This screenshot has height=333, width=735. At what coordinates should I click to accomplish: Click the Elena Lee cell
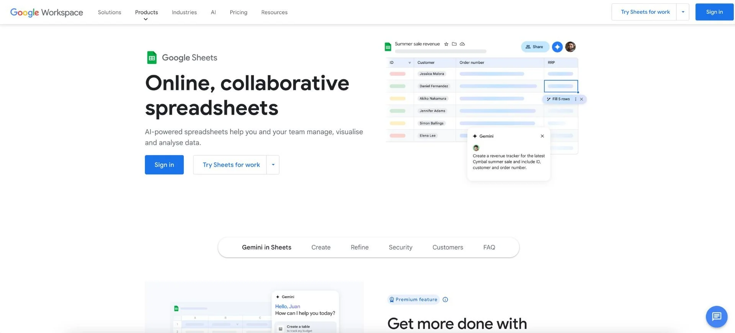pyautogui.click(x=428, y=136)
